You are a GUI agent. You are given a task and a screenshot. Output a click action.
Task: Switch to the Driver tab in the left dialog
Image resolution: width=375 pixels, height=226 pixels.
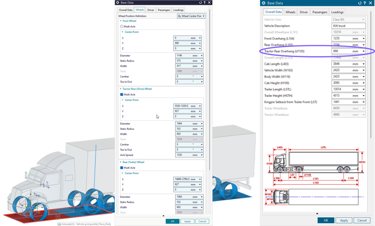tap(150, 10)
